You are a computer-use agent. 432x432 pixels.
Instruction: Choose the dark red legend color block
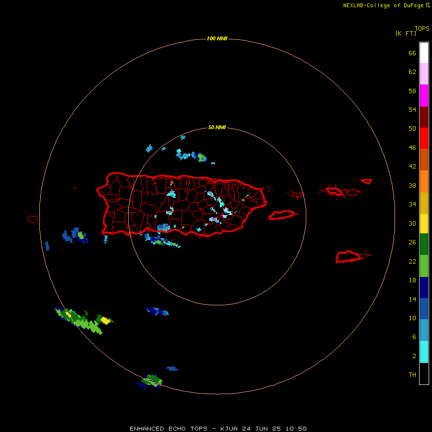click(x=424, y=117)
